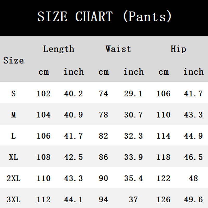Viewport: 208px width, 208px height.
Task: Select the Size column header
Action: point(14,61)
